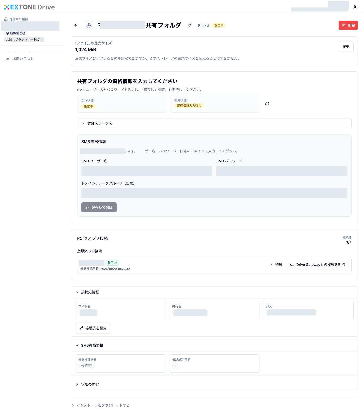The height and width of the screenshot is (416, 364).
Task: Open the user account icon
Action: tap(355, 7)
